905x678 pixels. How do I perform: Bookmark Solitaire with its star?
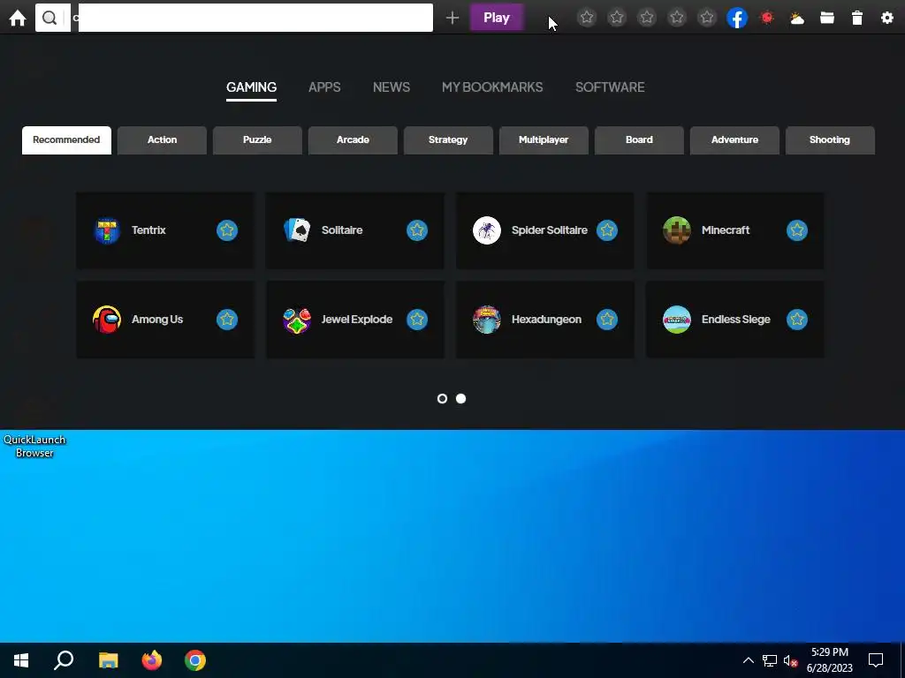pos(417,230)
